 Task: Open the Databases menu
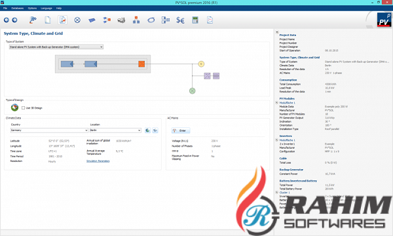(17, 9)
